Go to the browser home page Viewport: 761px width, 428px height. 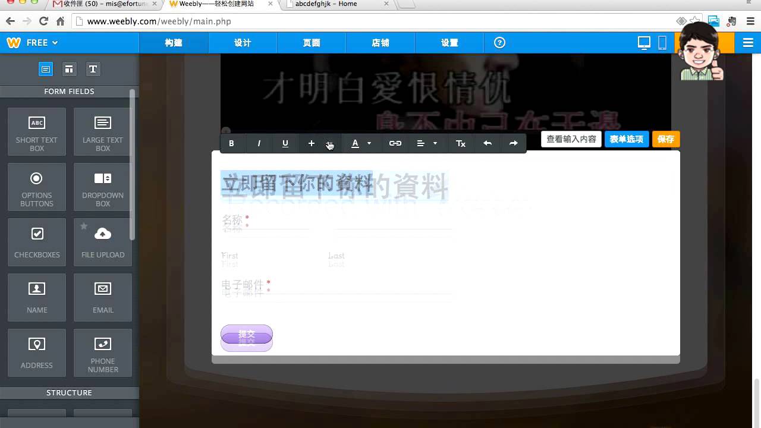click(60, 21)
